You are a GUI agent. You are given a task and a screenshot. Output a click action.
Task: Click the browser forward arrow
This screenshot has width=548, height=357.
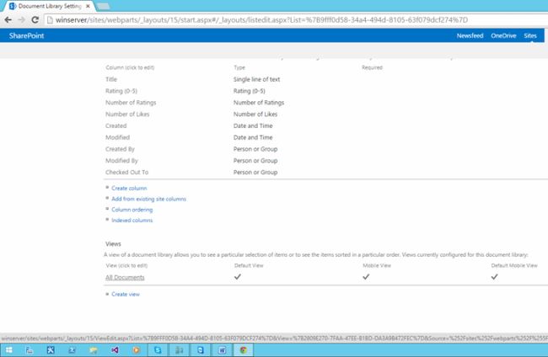click(x=21, y=20)
